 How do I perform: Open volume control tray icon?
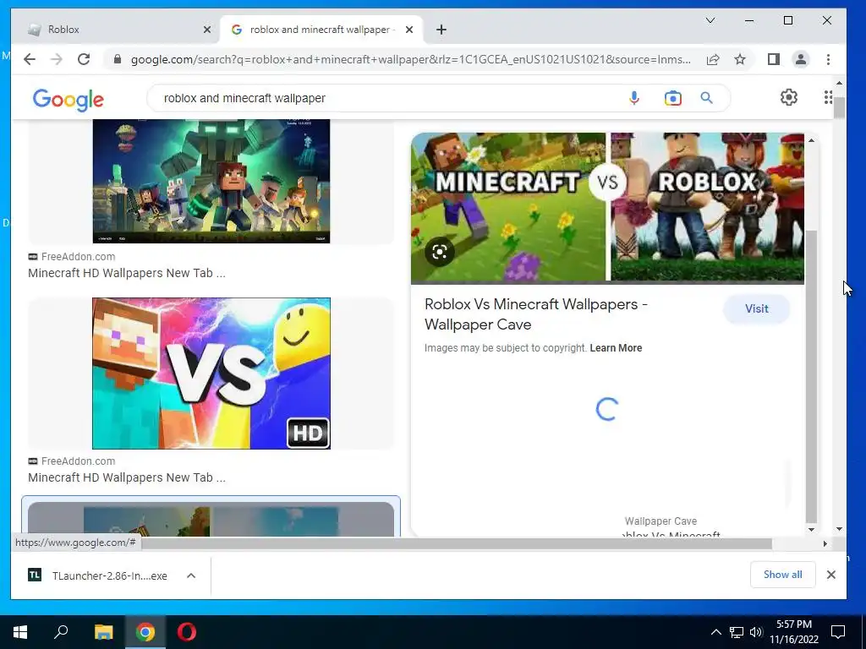(755, 632)
